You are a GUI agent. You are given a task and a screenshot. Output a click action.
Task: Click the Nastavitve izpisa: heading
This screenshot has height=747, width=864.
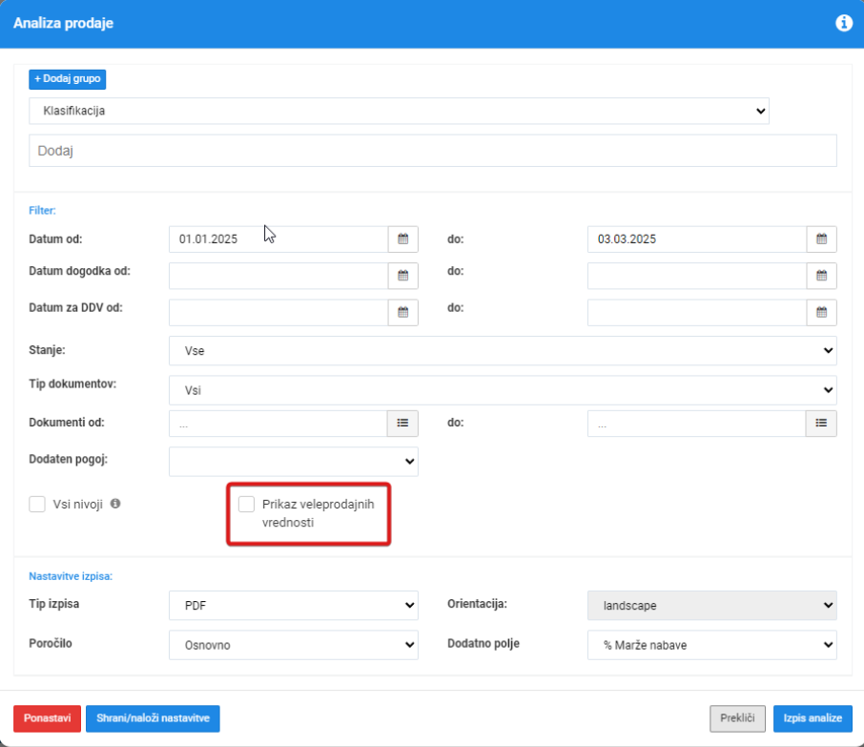(71, 576)
